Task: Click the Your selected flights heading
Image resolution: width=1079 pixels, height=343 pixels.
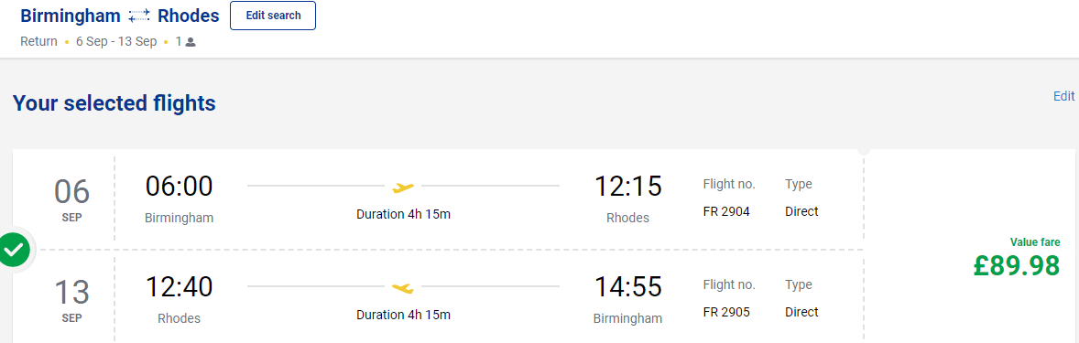Action: (x=114, y=103)
